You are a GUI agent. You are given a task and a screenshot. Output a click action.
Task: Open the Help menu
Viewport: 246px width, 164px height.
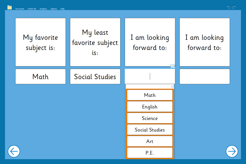62,9
